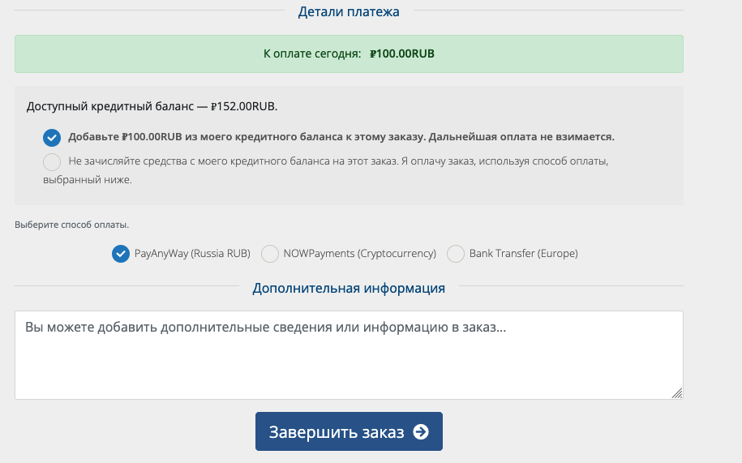Image resolution: width=742 pixels, height=463 pixels.
Task: Click the resize grip of the additional information textarea
Action: pos(677,393)
